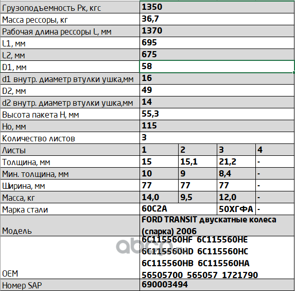Click the 'Марка стали' label cell
The height and width of the screenshot is (291, 295).
pyautogui.click(x=70, y=209)
